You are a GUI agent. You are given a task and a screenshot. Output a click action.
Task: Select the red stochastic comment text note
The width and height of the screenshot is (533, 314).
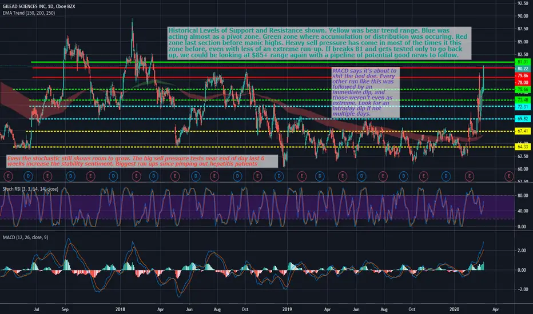(142, 161)
